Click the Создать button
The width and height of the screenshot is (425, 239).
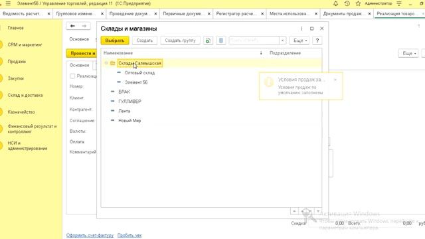[x=145, y=40]
